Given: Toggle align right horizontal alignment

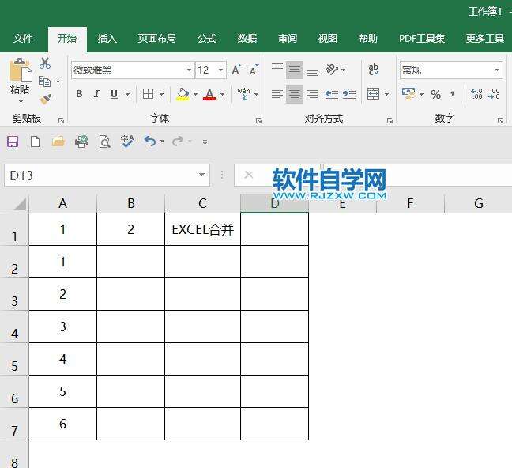Looking at the screenshot, I should click(312, 94).
